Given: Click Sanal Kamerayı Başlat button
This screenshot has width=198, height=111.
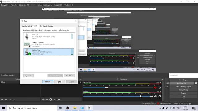Looking at the screenshot, I should pos(183,87).
